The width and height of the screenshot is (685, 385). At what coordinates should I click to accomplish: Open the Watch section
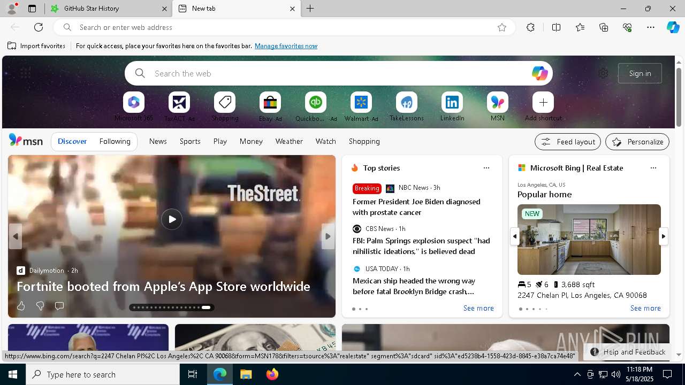tap(326, 142)
